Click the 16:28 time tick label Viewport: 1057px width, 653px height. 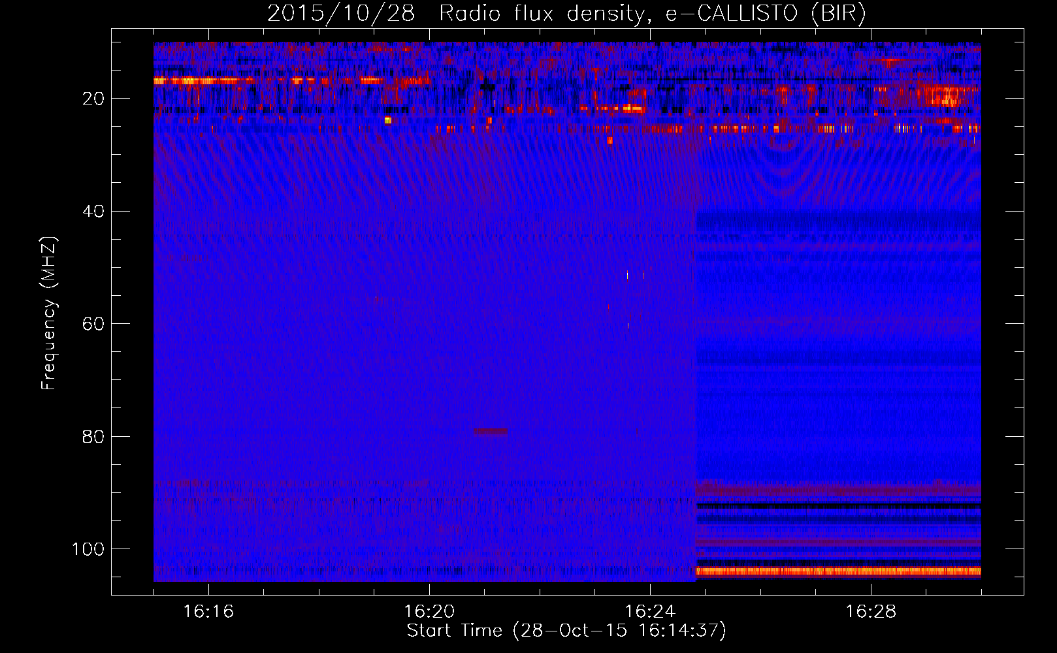[x=871, y=612]
